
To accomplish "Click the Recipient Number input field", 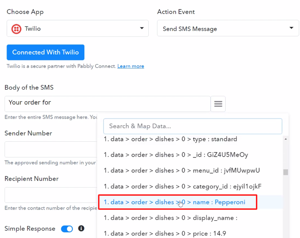I will [x=51, y=195].
